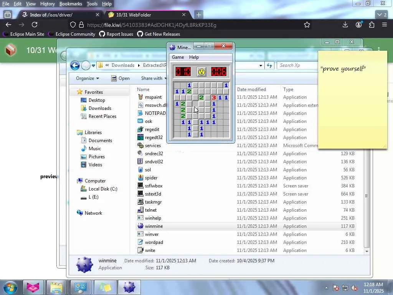Select the sol solitaire file icon

tap(140, 170)
